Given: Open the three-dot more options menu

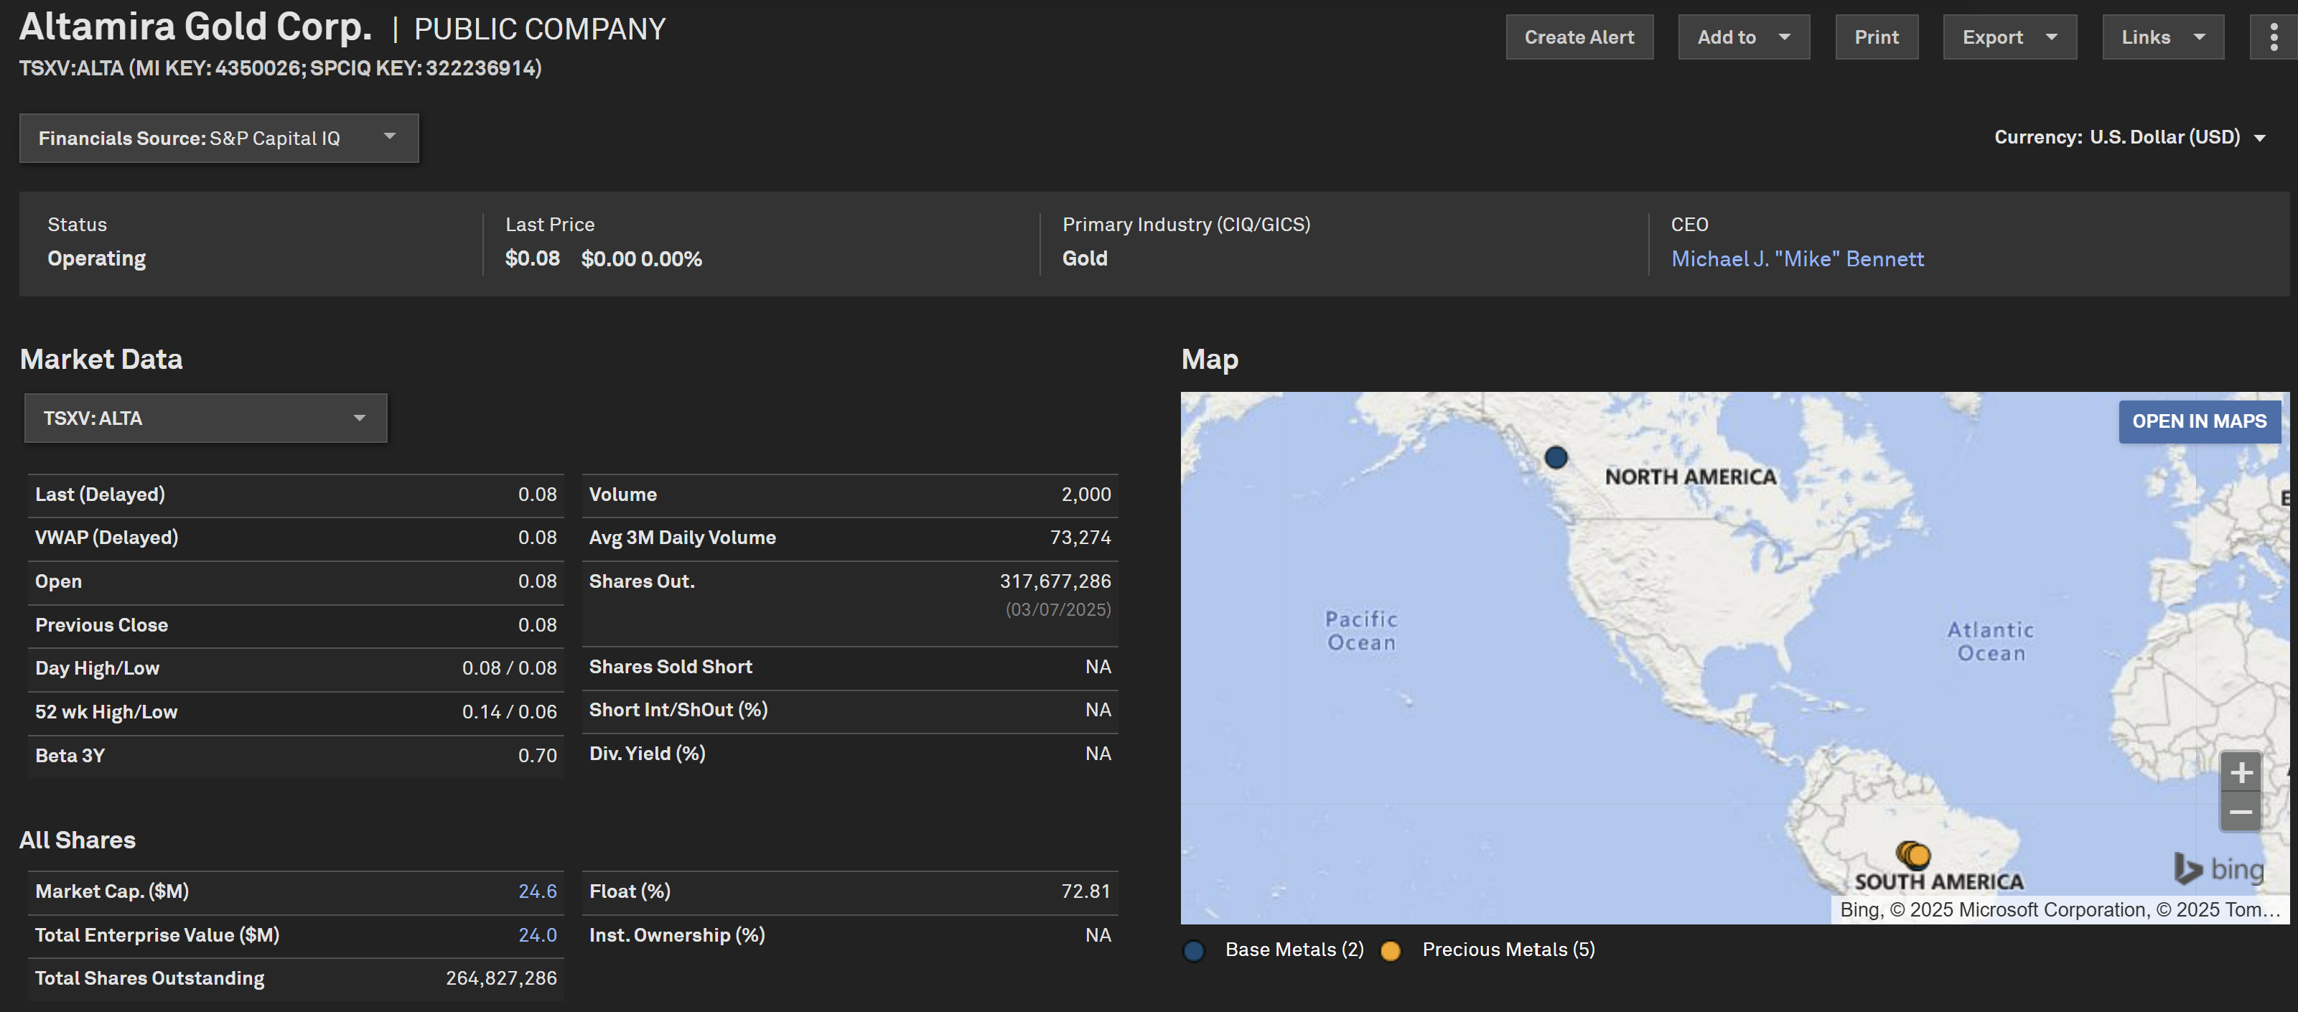Looking at the screenshot, I should point(2273,37).
